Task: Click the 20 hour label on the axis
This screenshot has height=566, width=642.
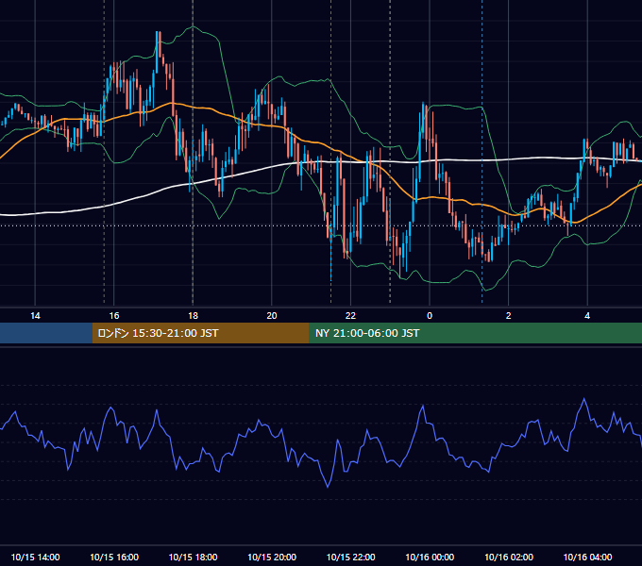Action: pos(272,316)
